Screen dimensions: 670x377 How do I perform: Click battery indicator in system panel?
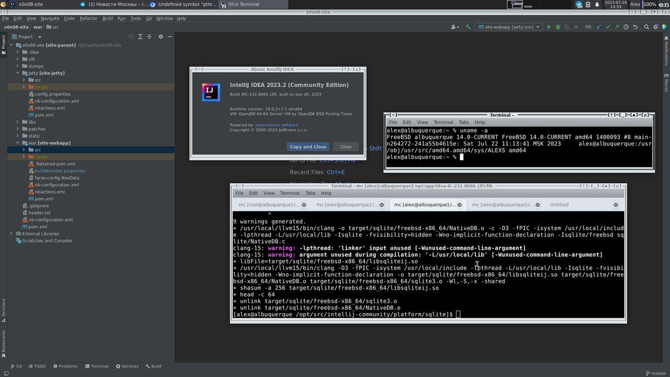[x=588, y=4]
